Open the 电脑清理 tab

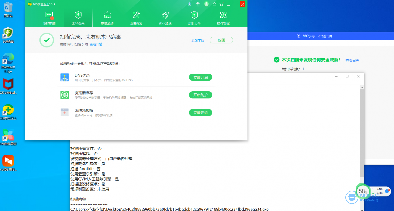click(x=107, y=18)
